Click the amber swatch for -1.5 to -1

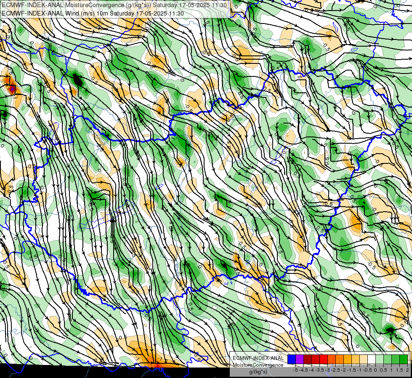tap(348, 360)
